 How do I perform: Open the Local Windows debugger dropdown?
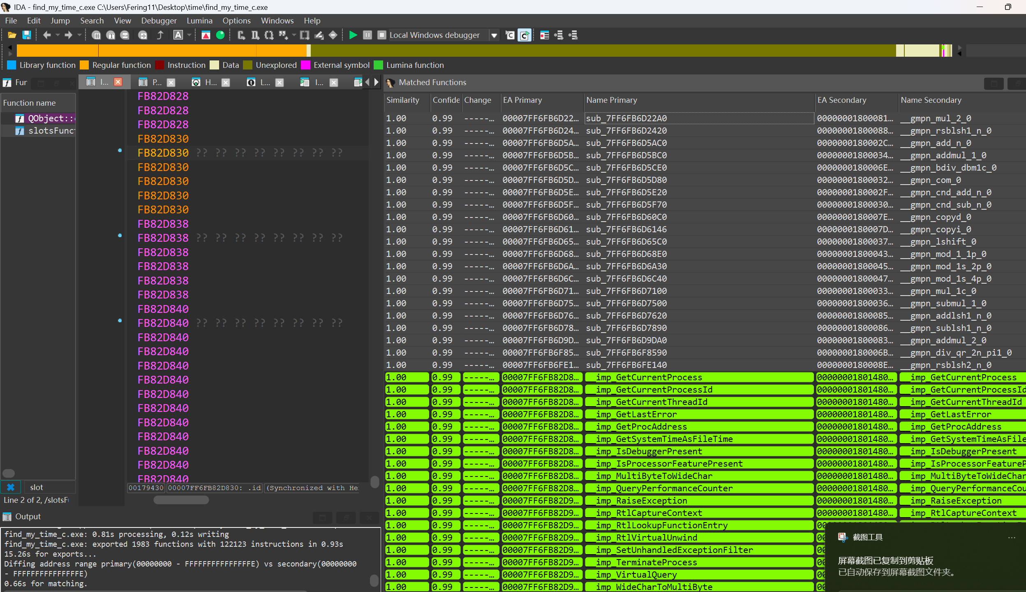pyautogui.click(x=494, y=36)
